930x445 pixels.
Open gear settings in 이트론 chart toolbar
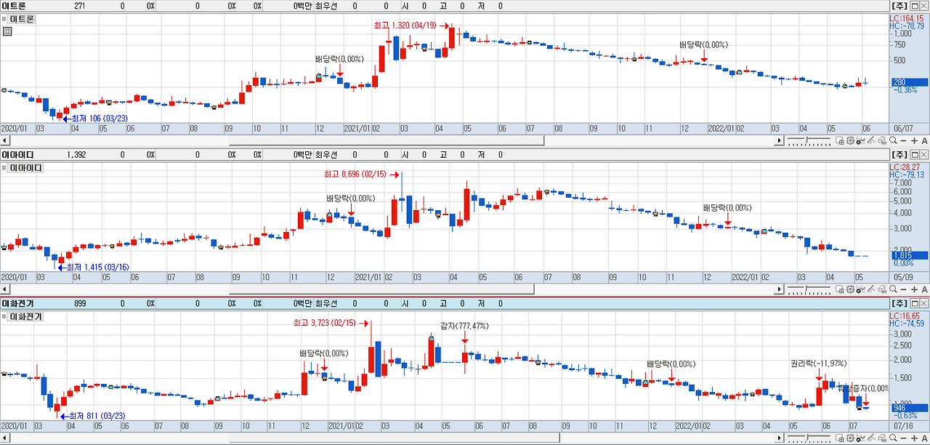850,140
